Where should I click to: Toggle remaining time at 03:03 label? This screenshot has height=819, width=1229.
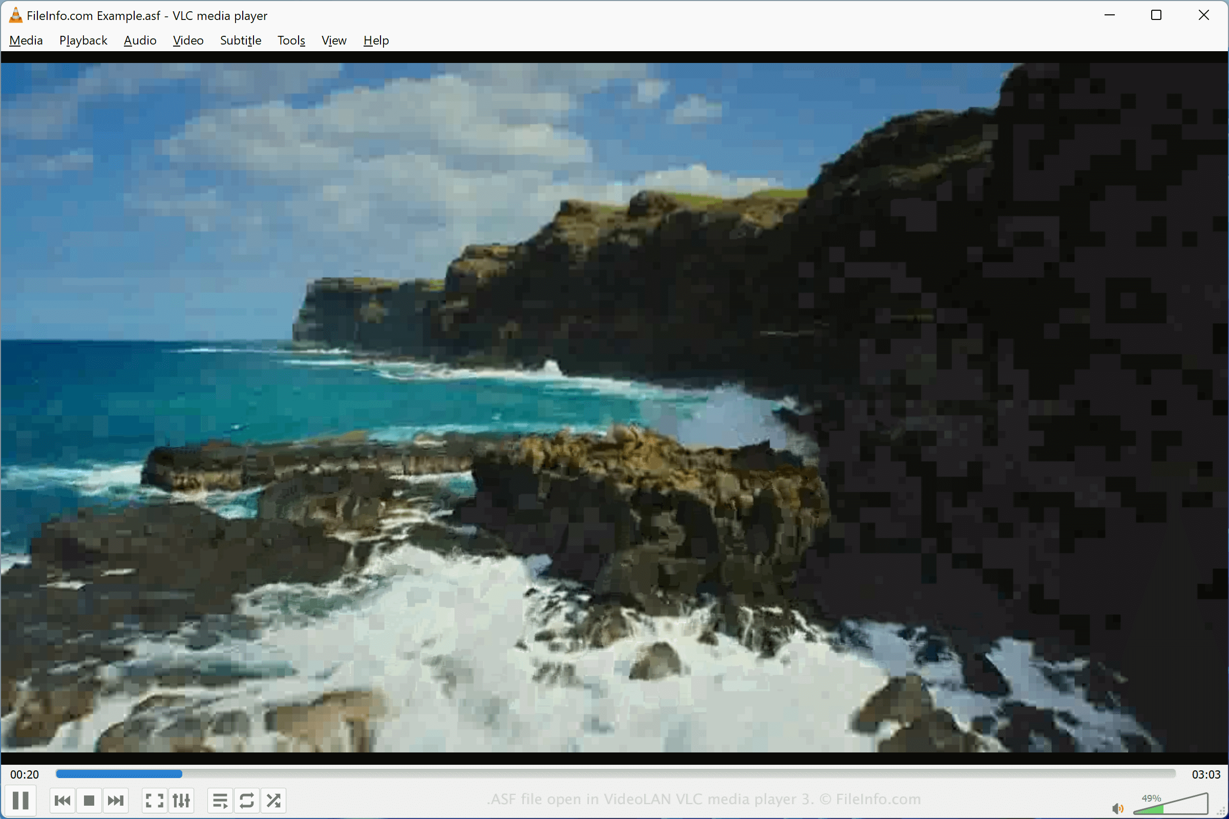(1205, 774)
